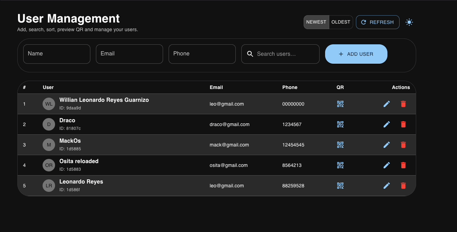Image resolution: width=457 pixels, height=232 pixels.
Task: Edit user Willian Leonardo Reyes Guarnizo
Action: [x=387, y=104]
